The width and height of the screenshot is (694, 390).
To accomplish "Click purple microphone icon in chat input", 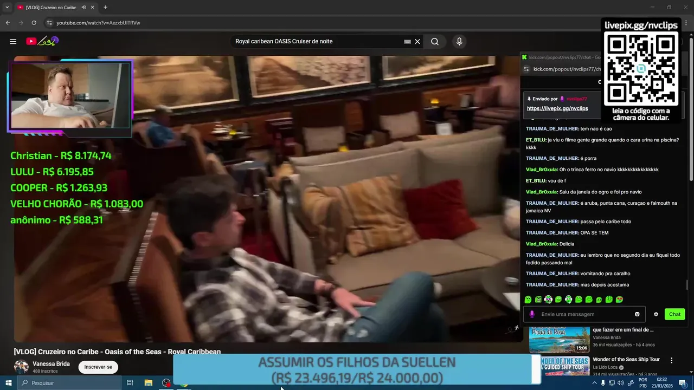I will (532, 314).
